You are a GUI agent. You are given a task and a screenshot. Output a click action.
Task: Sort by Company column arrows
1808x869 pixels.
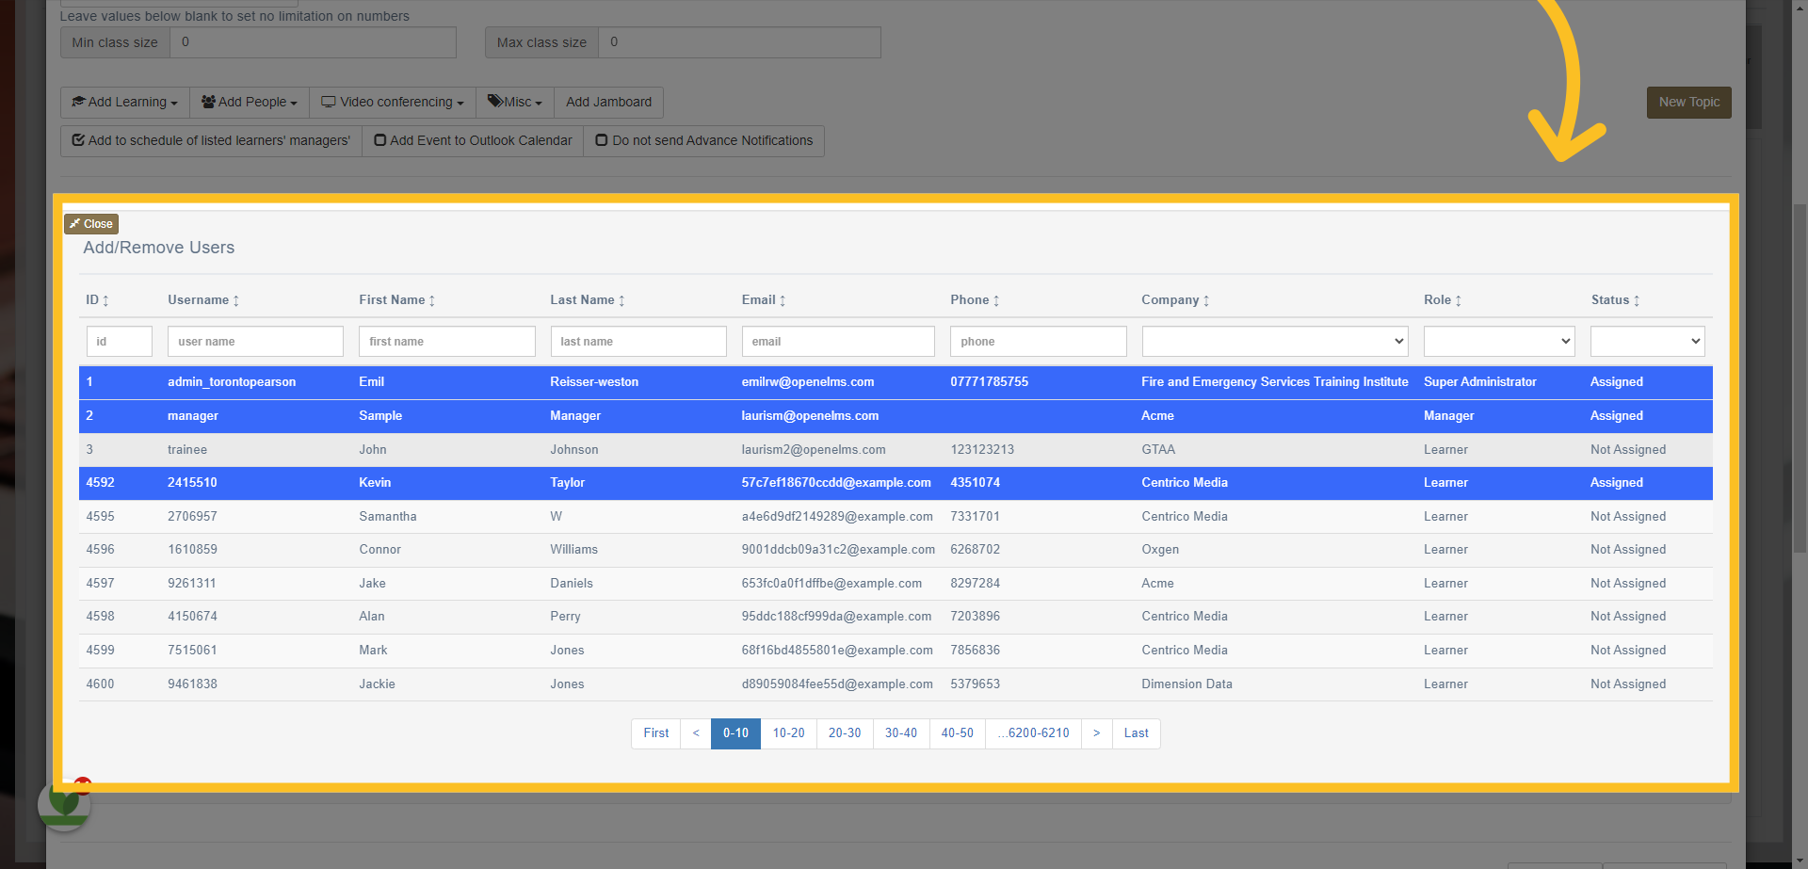pyautogui.click(x=1206, y=300)
